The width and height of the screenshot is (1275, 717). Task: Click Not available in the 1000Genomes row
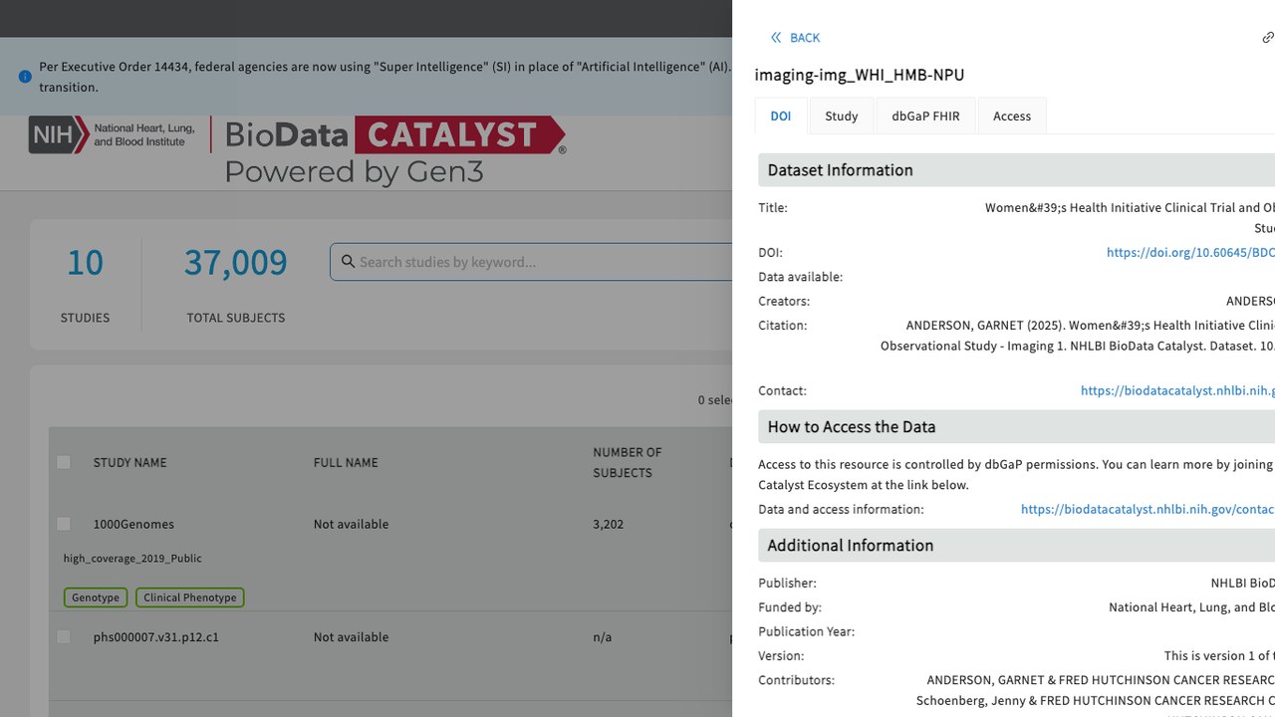coord(352,524)
